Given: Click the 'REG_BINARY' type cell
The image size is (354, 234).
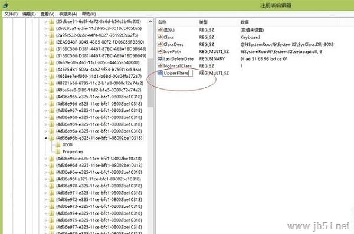Looking at the screenshot, I should click(212, 59).
